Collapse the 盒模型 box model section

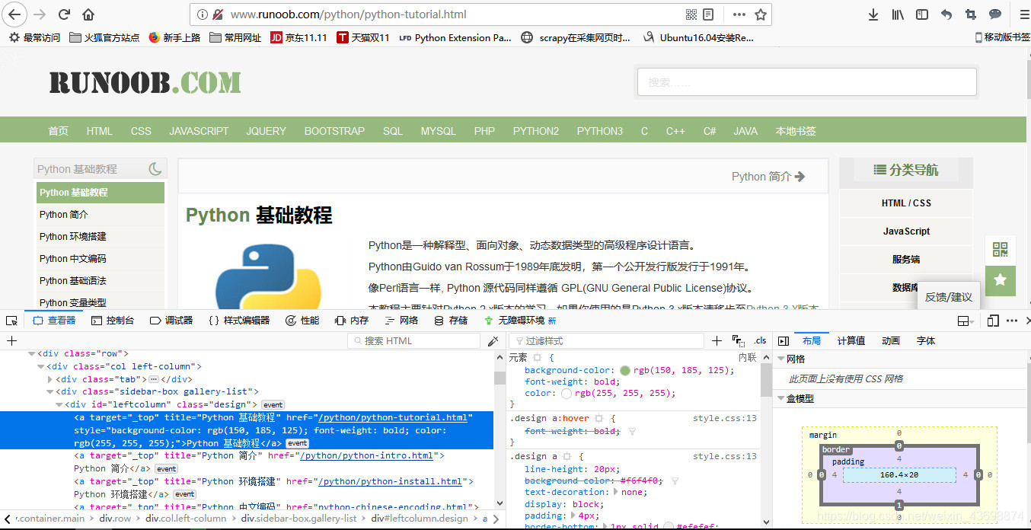tap(780, 398)
